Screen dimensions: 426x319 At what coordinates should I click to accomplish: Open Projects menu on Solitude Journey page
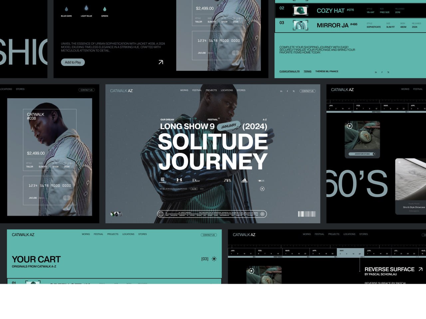pyautogui.click(x=211, y=90)
